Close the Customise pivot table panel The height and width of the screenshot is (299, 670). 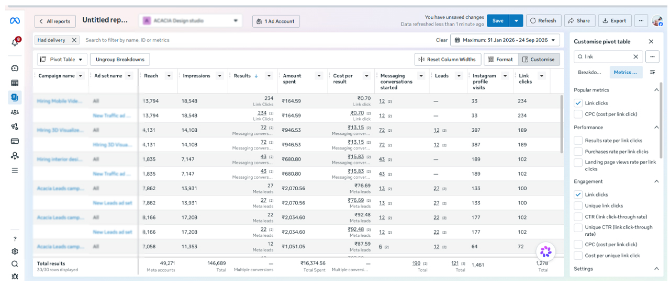point(651,41)
